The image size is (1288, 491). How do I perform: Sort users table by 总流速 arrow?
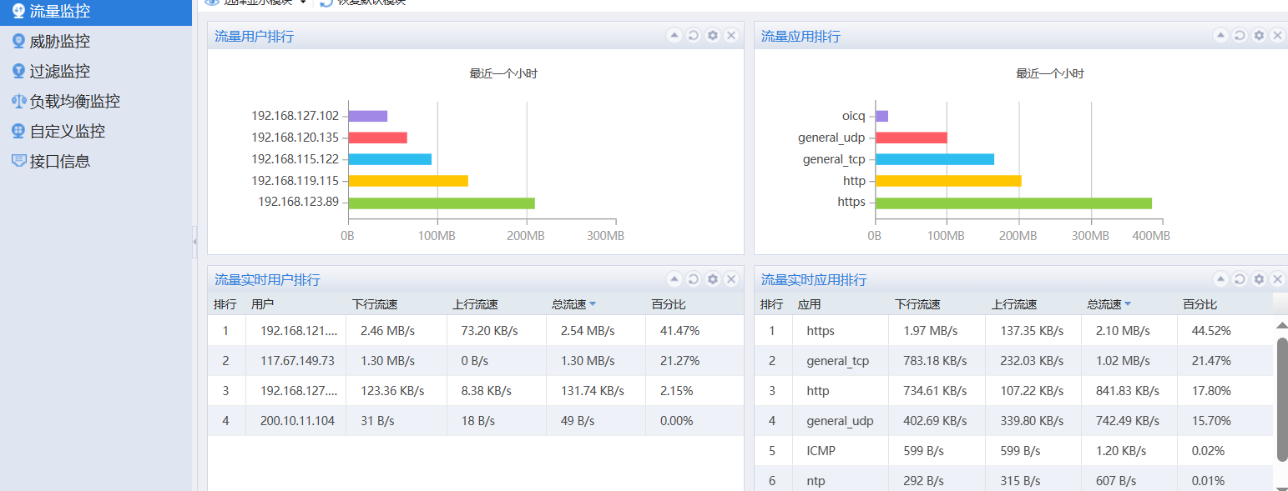pyautogui.click(x=592, y=304)
